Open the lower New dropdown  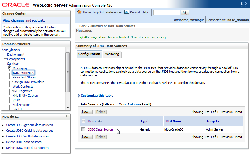coord(86,137)
